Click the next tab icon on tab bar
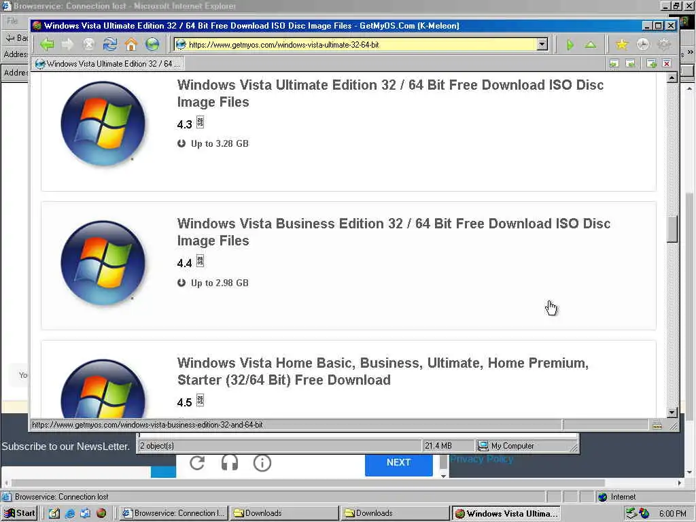The height and width of the screenshot is (522, 696). tap(630, 64)
